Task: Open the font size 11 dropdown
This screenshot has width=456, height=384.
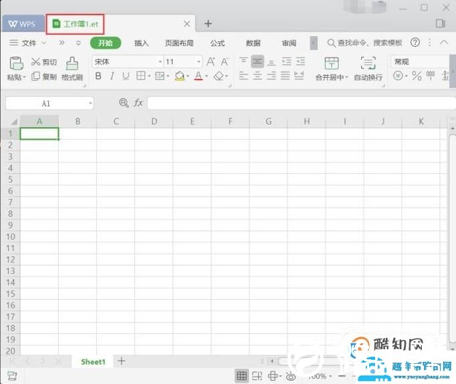Action: 199,62
